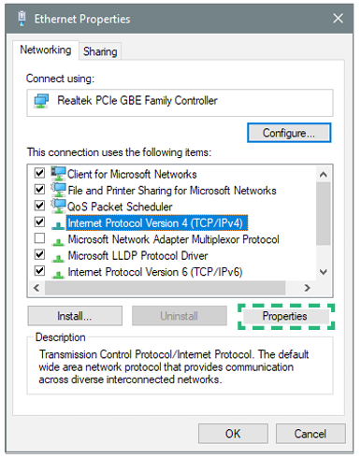
Task: Select the Networking tab
Action: (46, 50)
